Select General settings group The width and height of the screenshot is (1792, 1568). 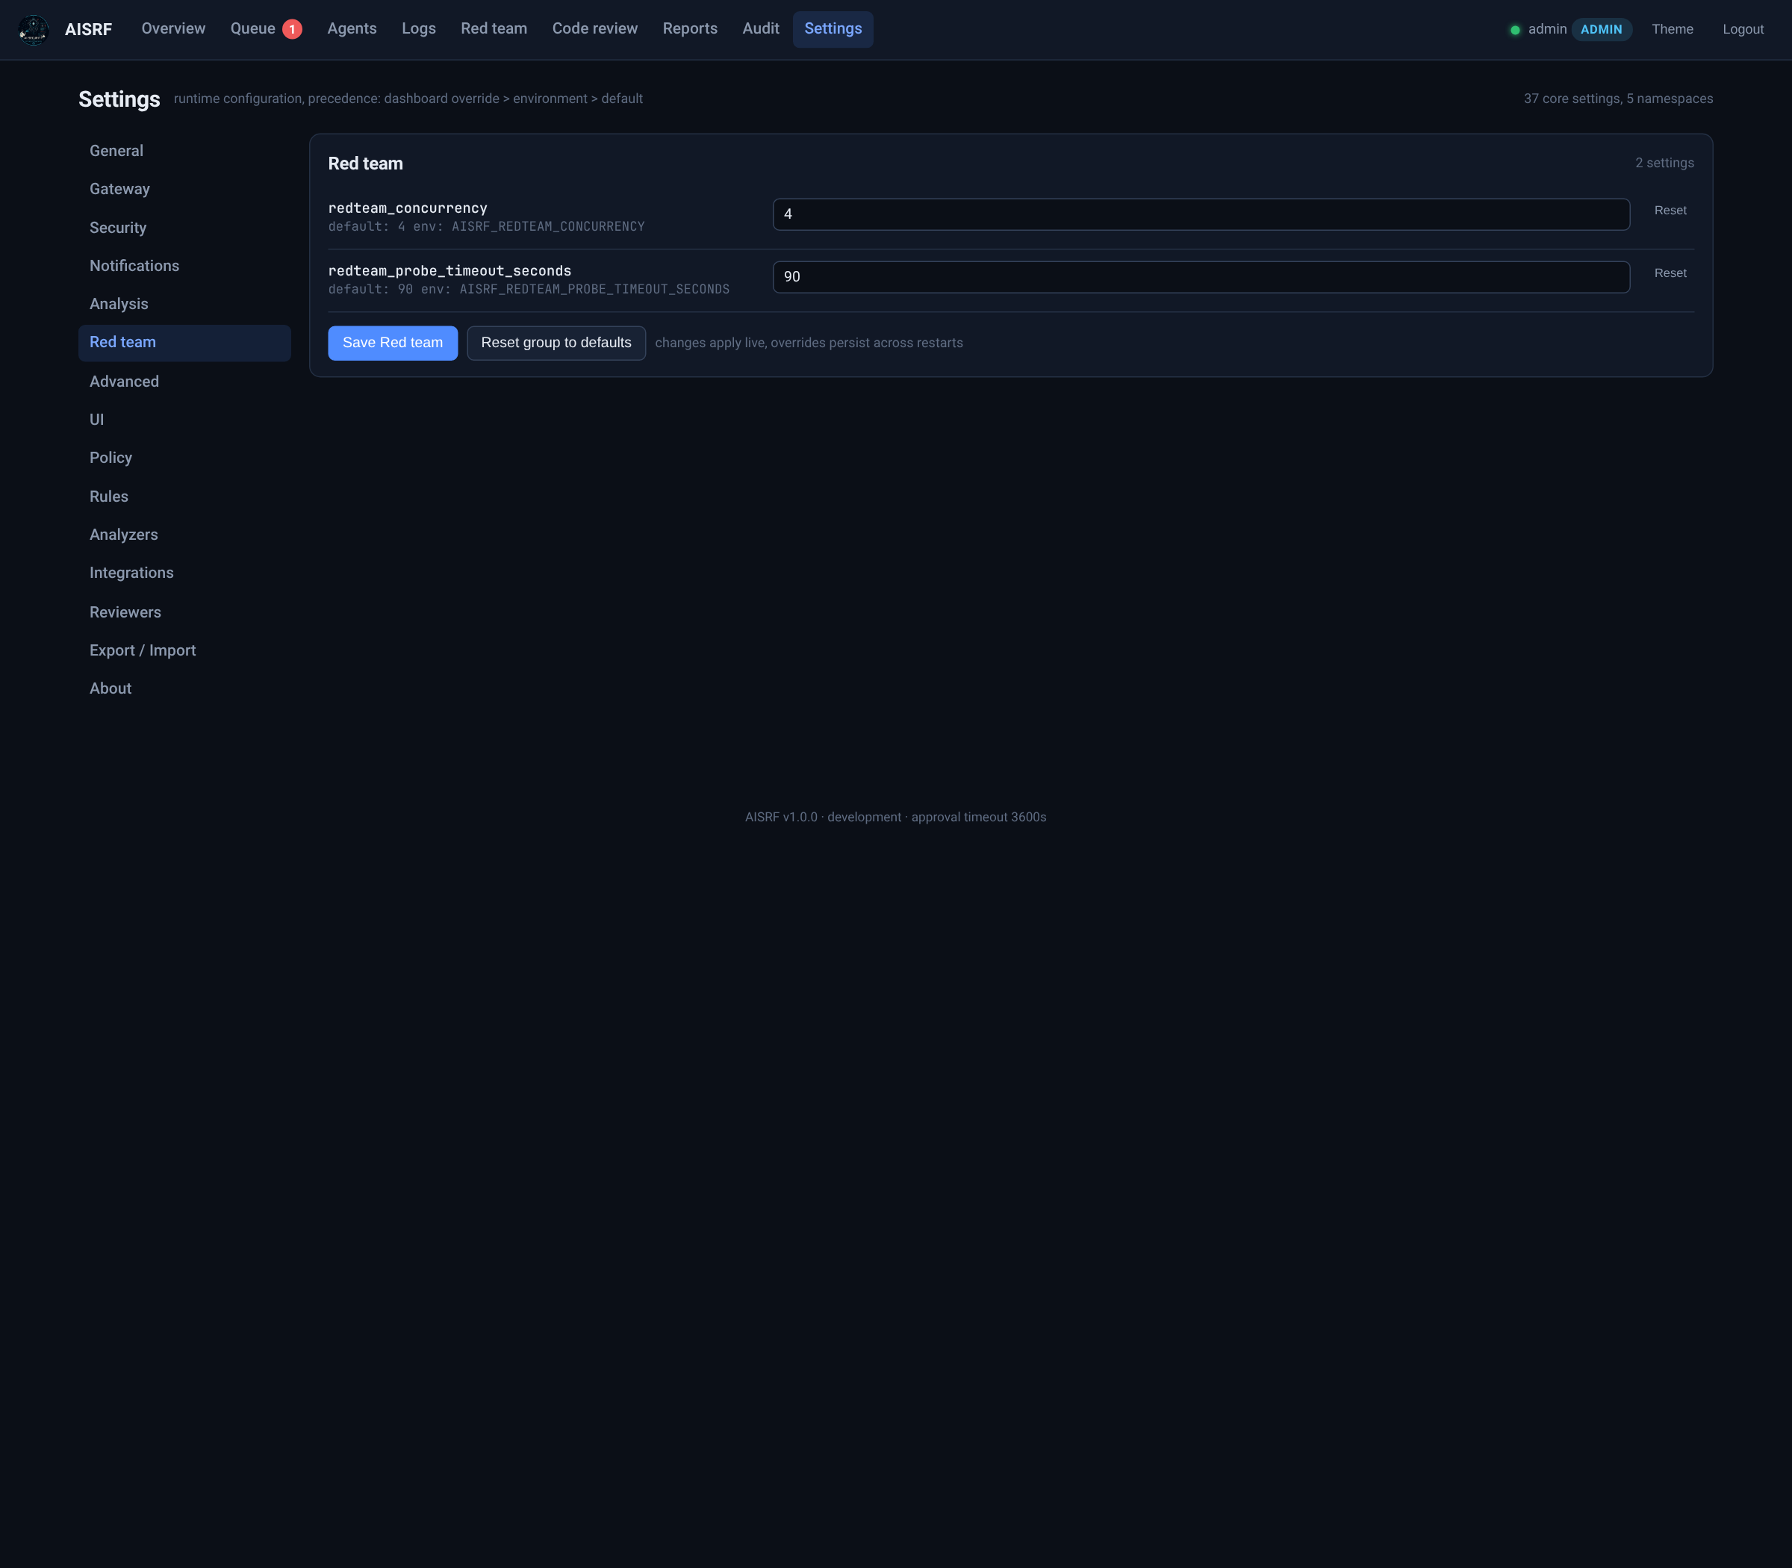click(184, 151)
